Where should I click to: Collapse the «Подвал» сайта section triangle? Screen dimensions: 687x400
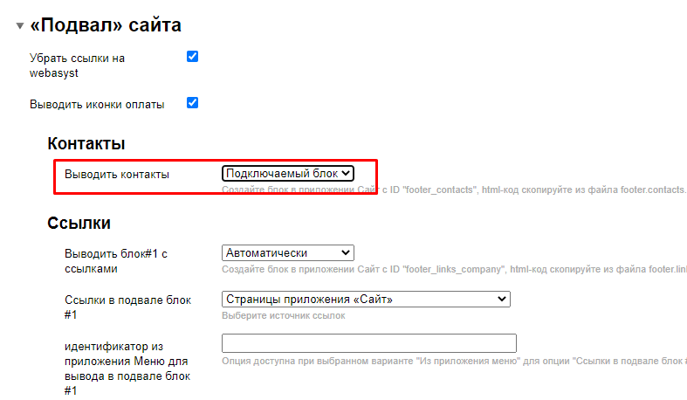(19, 26)
